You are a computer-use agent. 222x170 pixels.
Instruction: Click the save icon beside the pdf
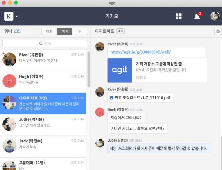coord(111,98)
